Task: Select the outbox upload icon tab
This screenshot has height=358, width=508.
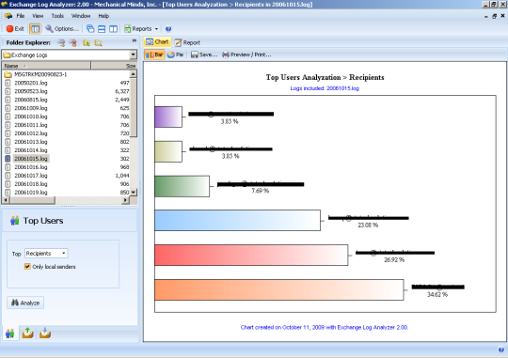Action: tap(27, 333)
